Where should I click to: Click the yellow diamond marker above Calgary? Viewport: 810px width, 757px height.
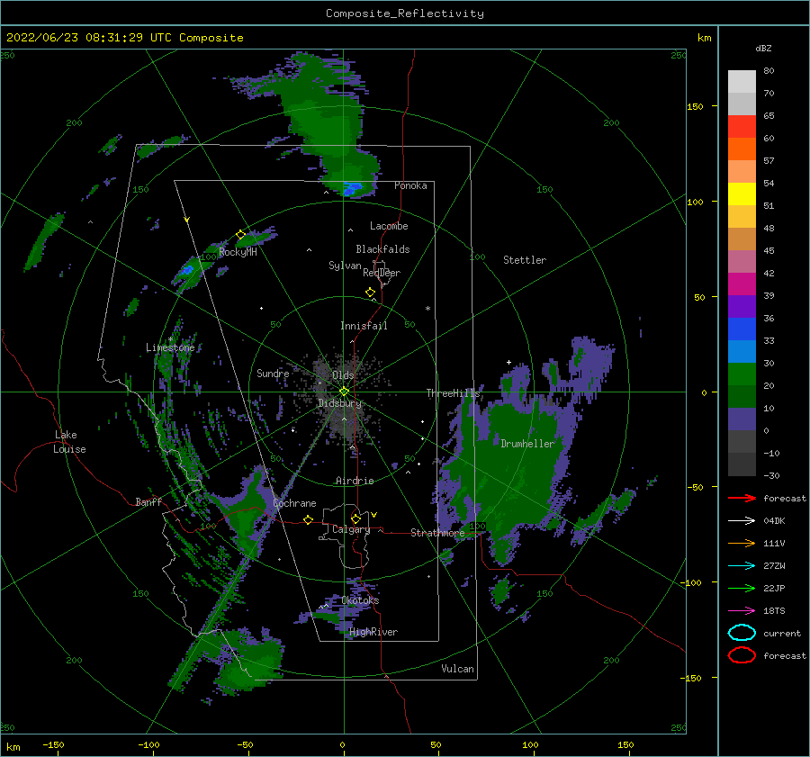click(355, 518)
